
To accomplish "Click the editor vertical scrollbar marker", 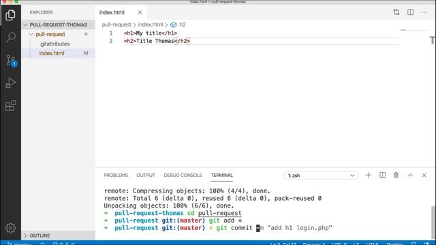I will coord(433,40).
